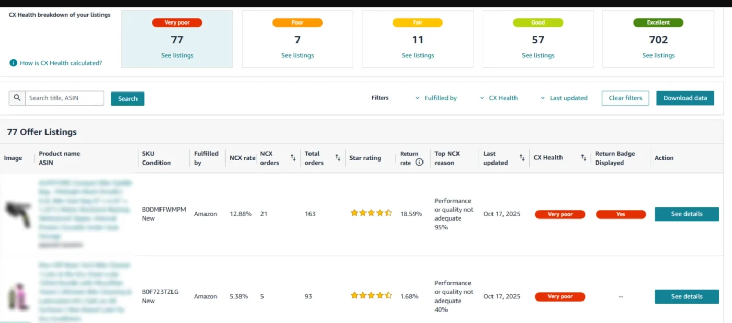Click the first product thumbnail image

tap(19, 213)
